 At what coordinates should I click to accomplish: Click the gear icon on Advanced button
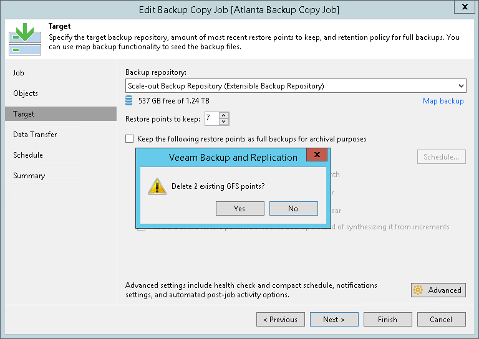click(419, 290)
